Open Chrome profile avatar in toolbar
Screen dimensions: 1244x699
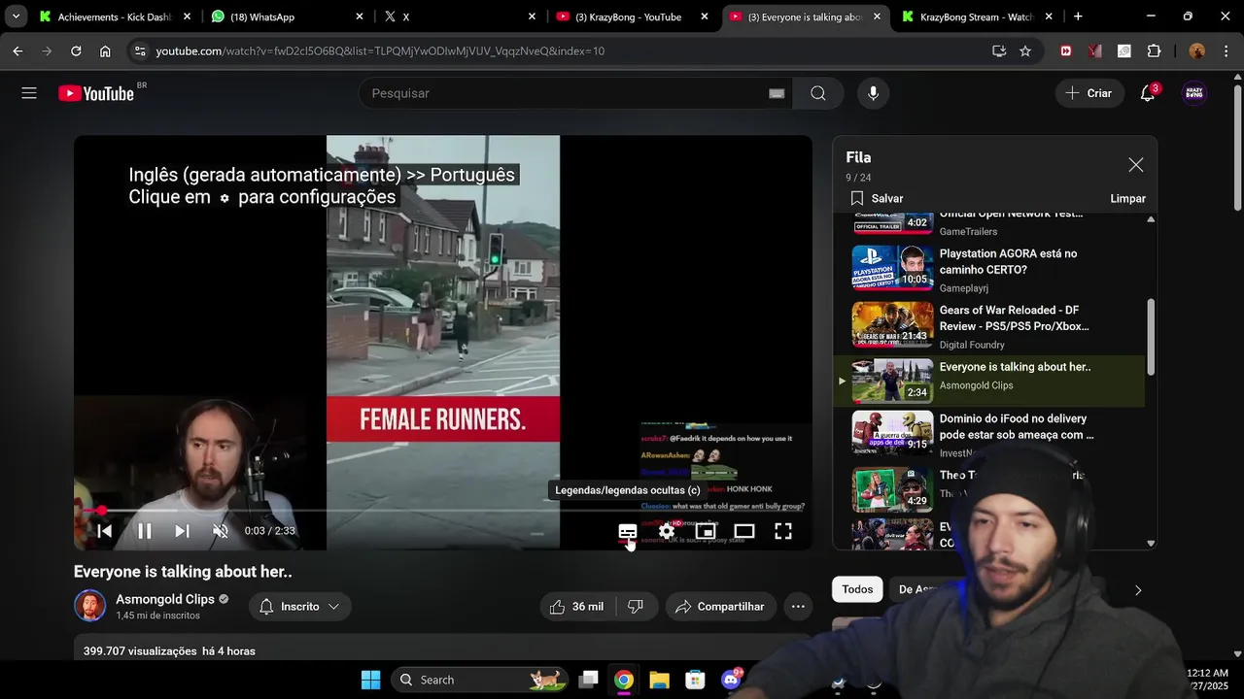pos(1197,50)
